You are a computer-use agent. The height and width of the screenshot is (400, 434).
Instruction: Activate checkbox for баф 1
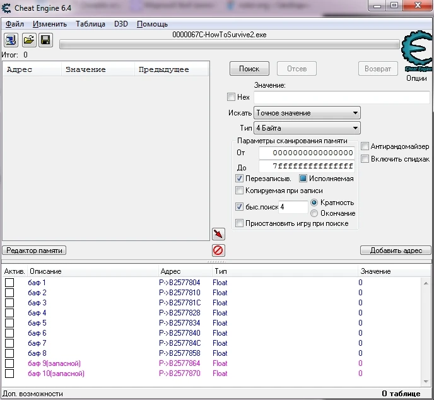[x=9, y=283]
